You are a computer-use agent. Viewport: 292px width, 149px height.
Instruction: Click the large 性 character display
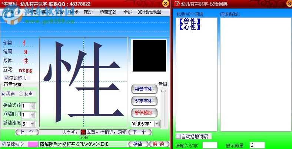[84, 82]
